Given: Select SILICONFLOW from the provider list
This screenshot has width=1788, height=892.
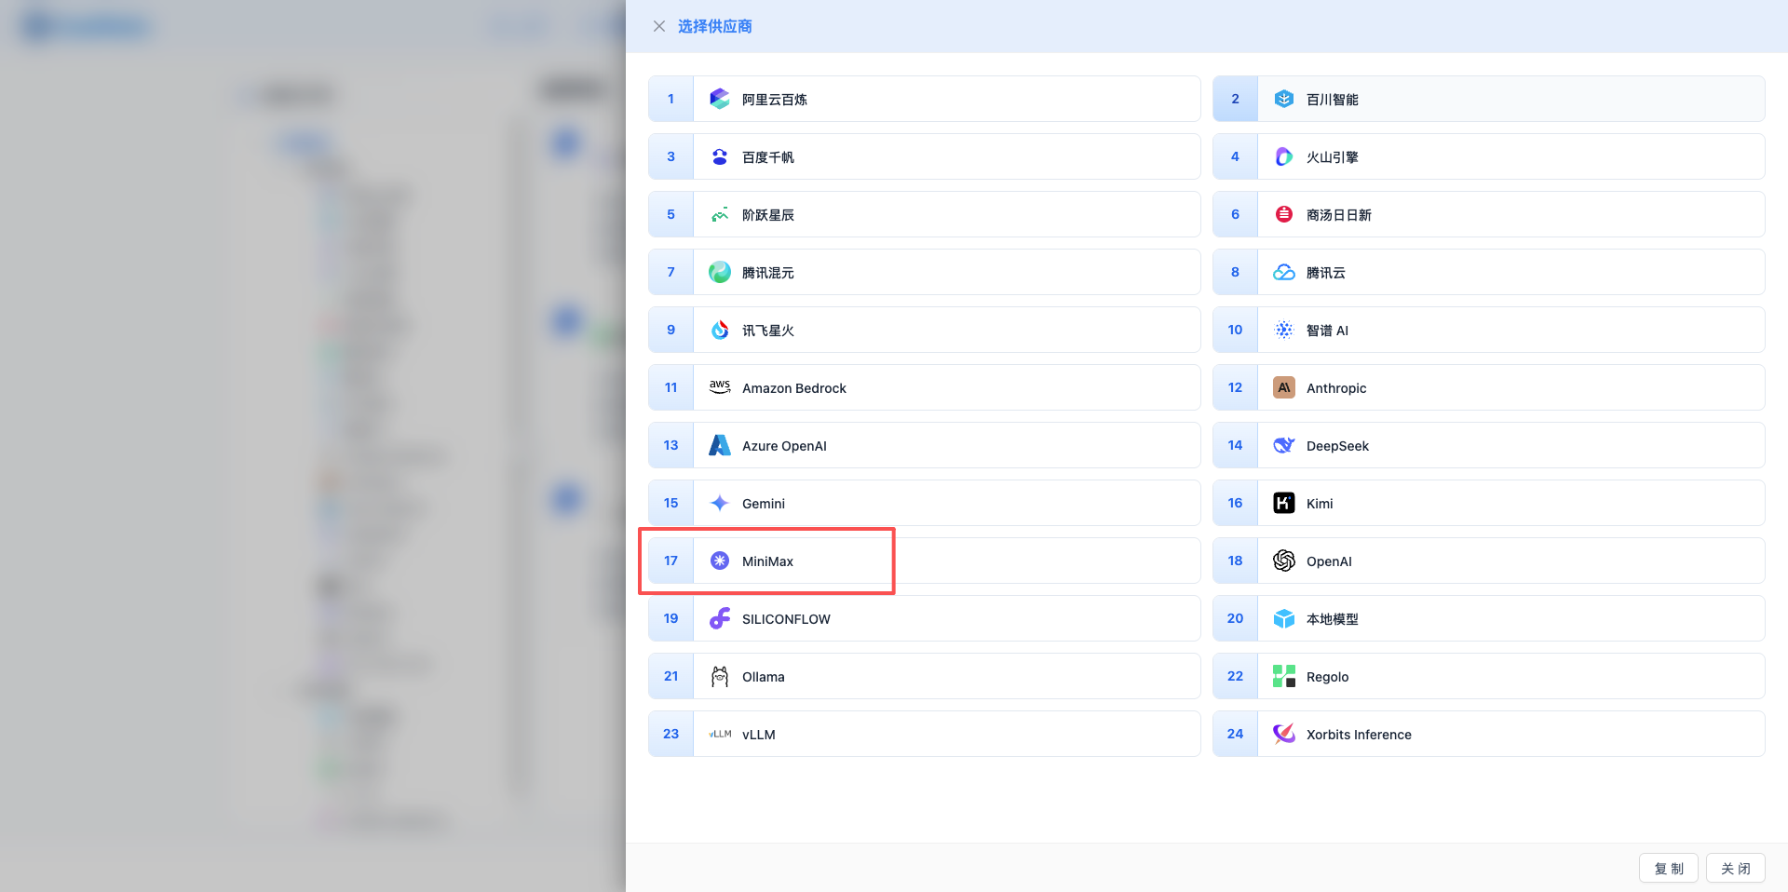Looking at the screenshot, I should (786, 619).
